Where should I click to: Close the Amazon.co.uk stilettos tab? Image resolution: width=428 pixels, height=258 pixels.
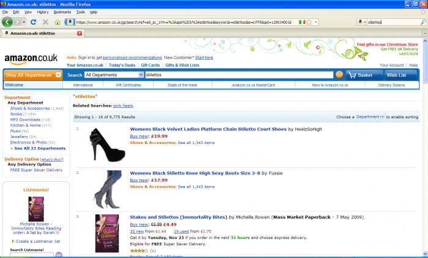coord(79,33)
